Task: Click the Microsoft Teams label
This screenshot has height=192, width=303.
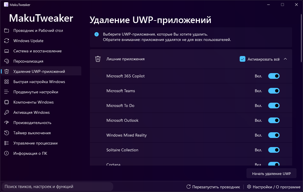Action: coord(121,91)
